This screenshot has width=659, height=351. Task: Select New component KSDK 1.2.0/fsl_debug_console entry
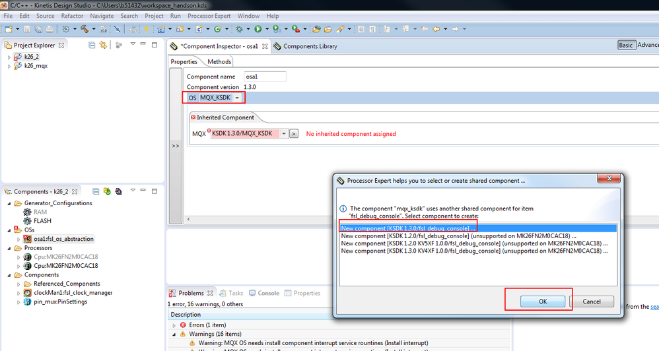click(478, 236)
